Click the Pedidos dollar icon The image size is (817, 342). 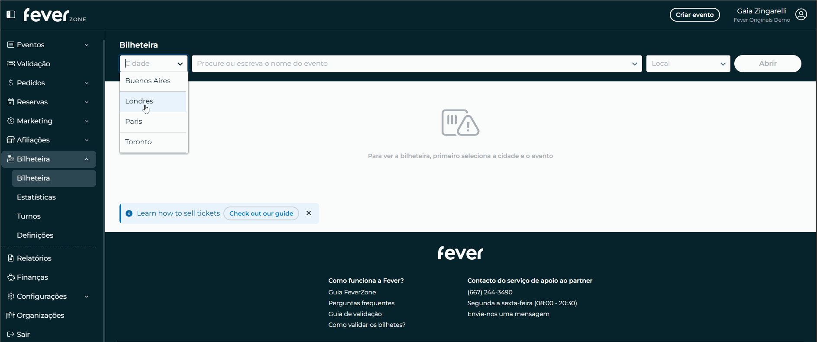11,83
